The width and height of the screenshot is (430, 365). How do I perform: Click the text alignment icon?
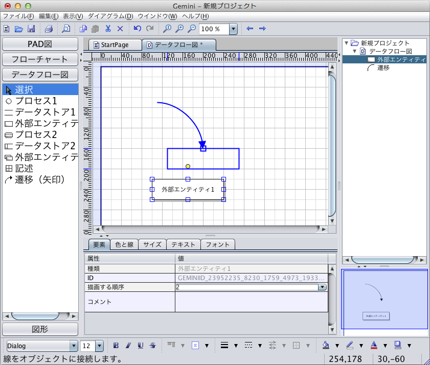click(195, 346)
